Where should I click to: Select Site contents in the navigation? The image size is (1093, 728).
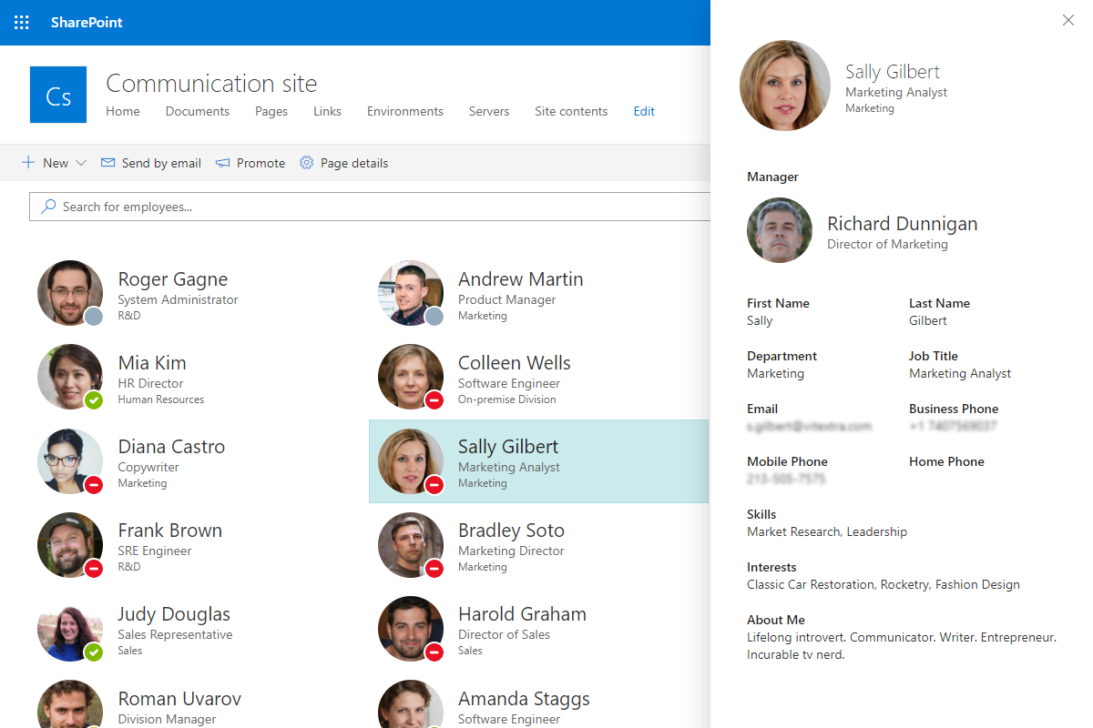pos(571,111)
